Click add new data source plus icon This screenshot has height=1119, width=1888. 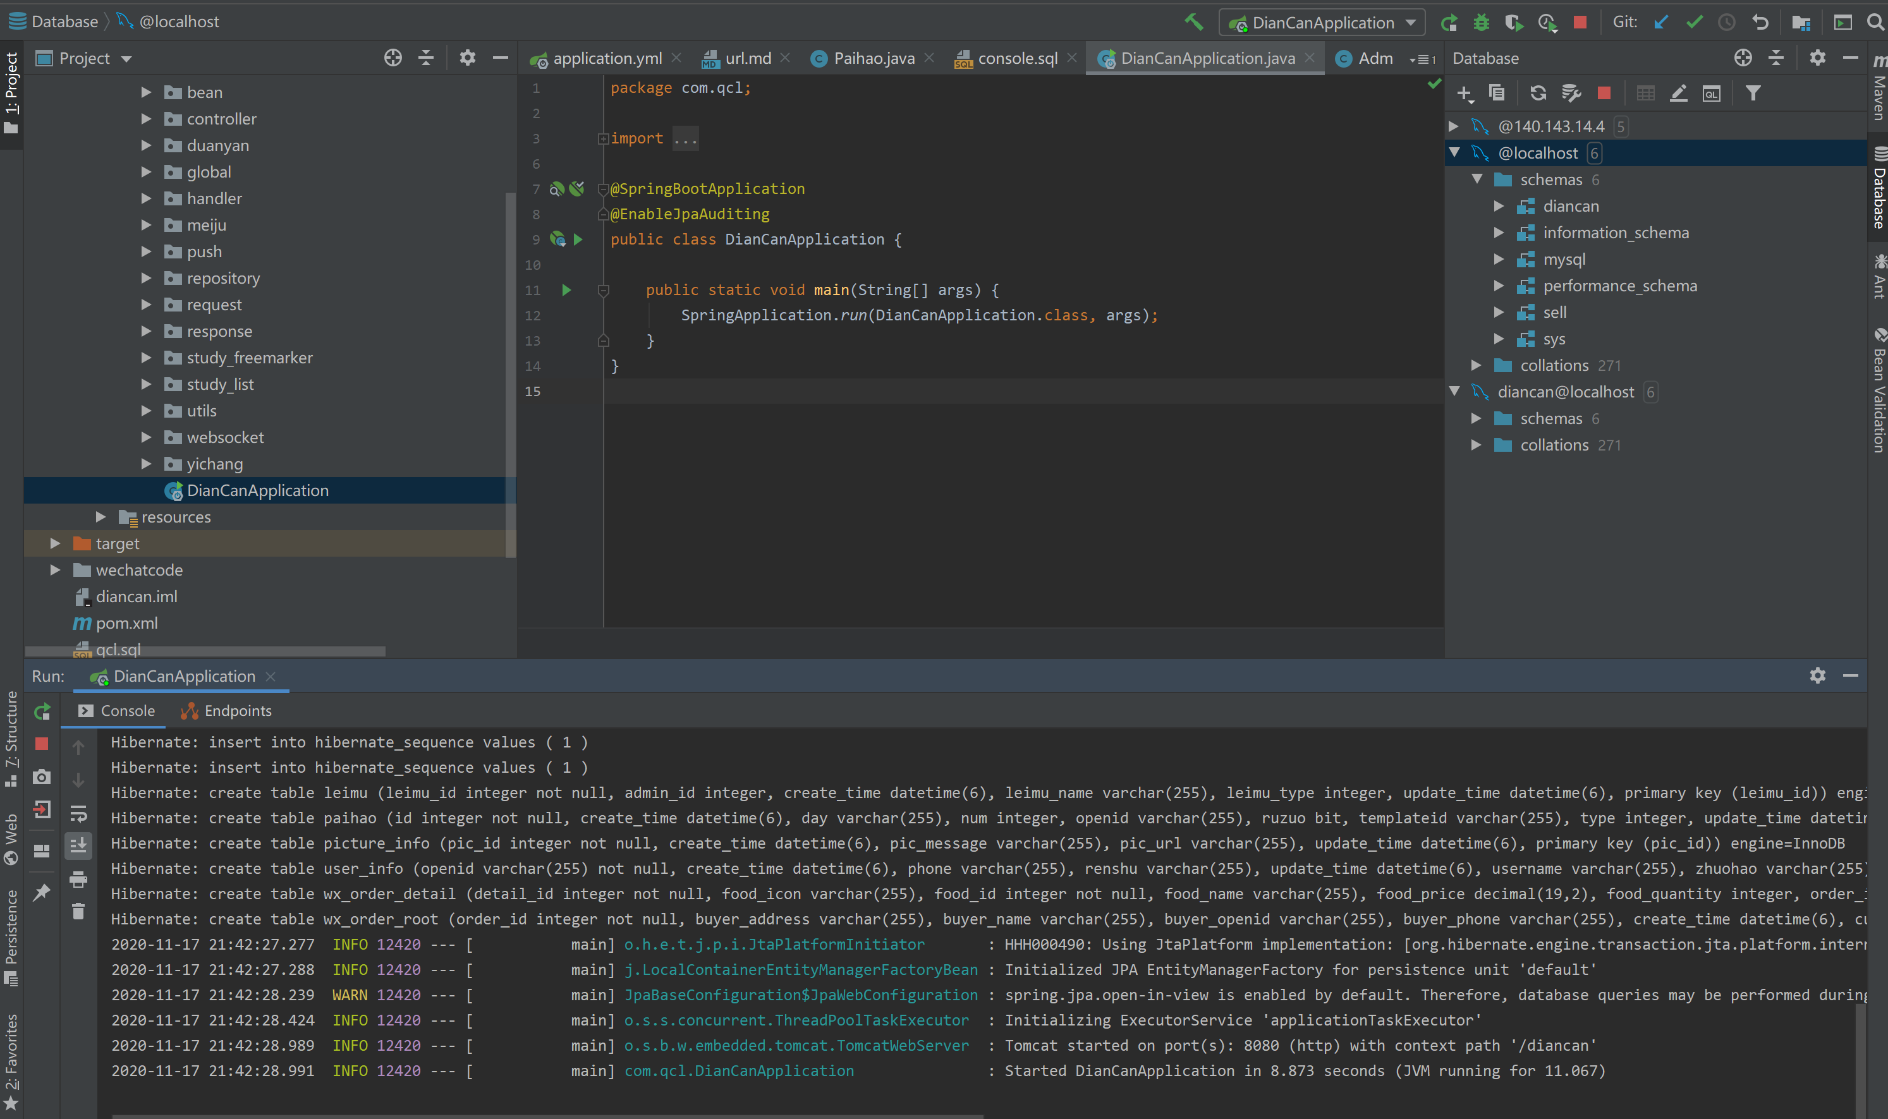point(1464,94)
